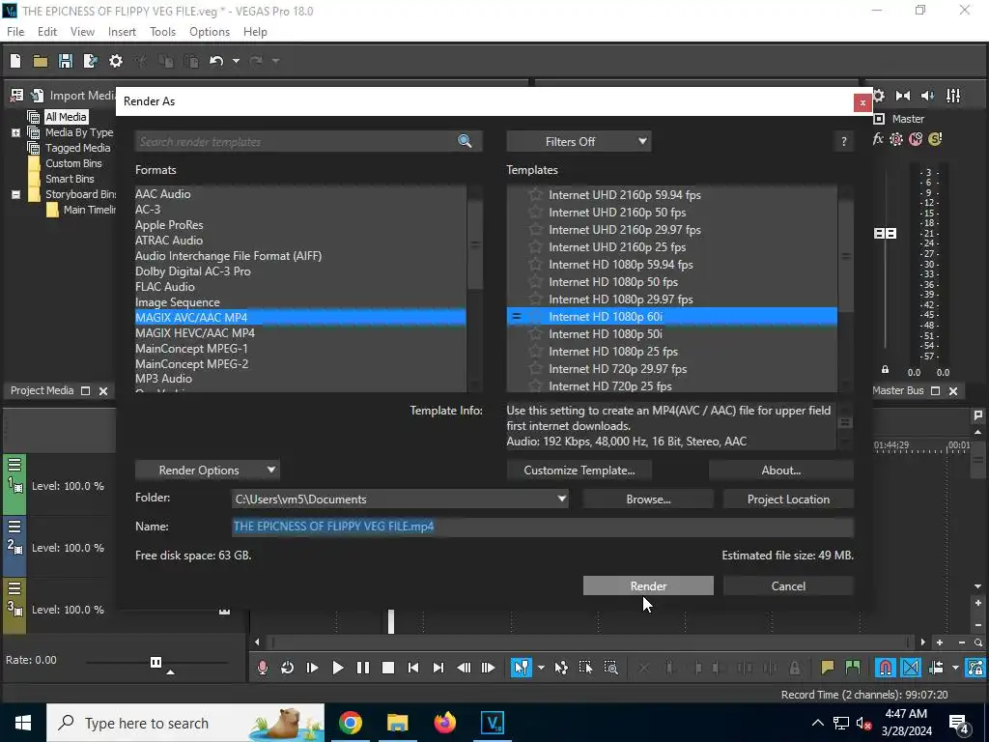
Task: Open the View menu
Action: [x=82, y=32]
